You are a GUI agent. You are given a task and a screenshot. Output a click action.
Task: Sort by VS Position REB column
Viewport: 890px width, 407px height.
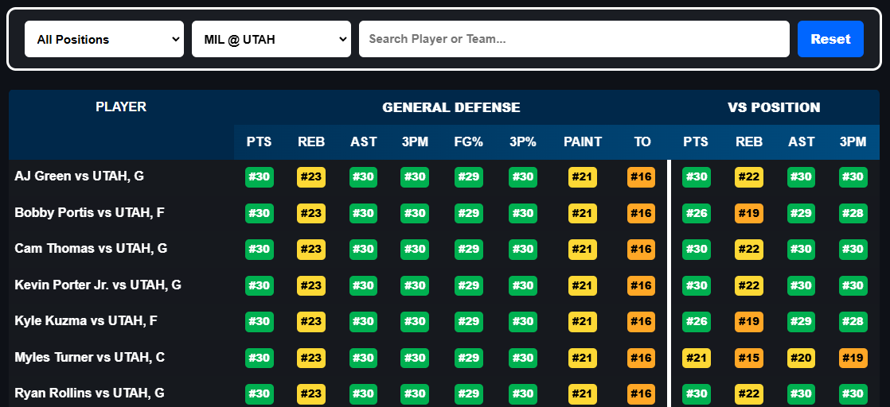coord(748,142)
